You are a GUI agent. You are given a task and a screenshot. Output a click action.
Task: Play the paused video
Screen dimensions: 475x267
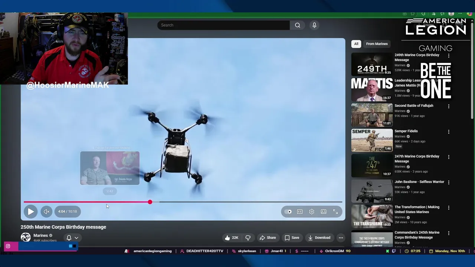(x=31, y=211)
